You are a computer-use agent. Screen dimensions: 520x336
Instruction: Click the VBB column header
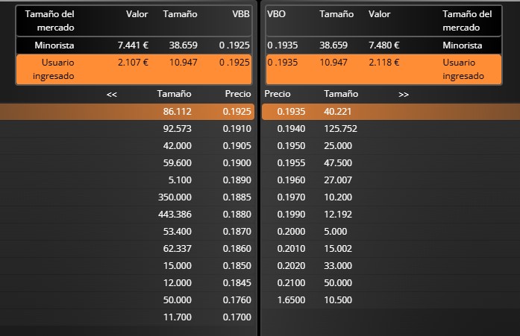coord(241,14)
